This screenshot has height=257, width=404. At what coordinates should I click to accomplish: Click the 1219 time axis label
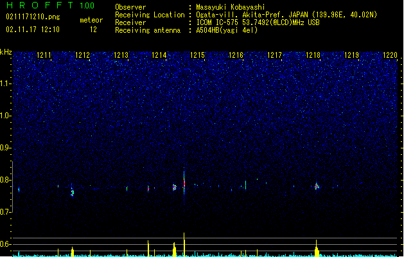(x=352, y=55)
